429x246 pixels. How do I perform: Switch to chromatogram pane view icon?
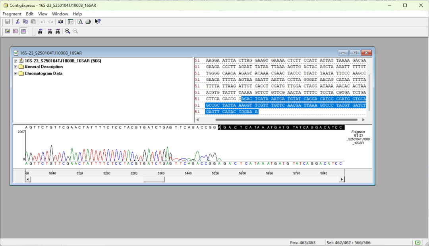tap(23, 31)
